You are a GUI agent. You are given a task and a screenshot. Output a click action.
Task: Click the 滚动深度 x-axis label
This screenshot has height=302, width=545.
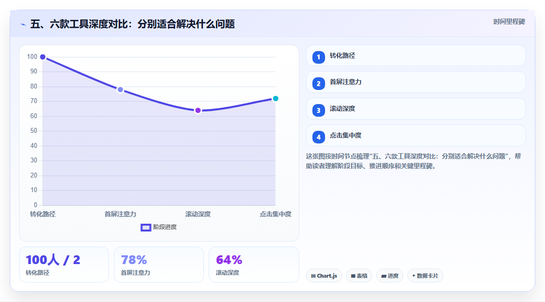[198, 214]
